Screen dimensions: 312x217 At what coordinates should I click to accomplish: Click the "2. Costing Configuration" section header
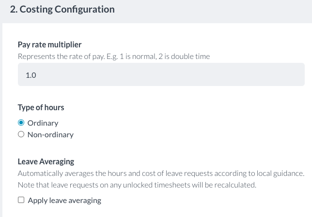click(x=62, y=9)
